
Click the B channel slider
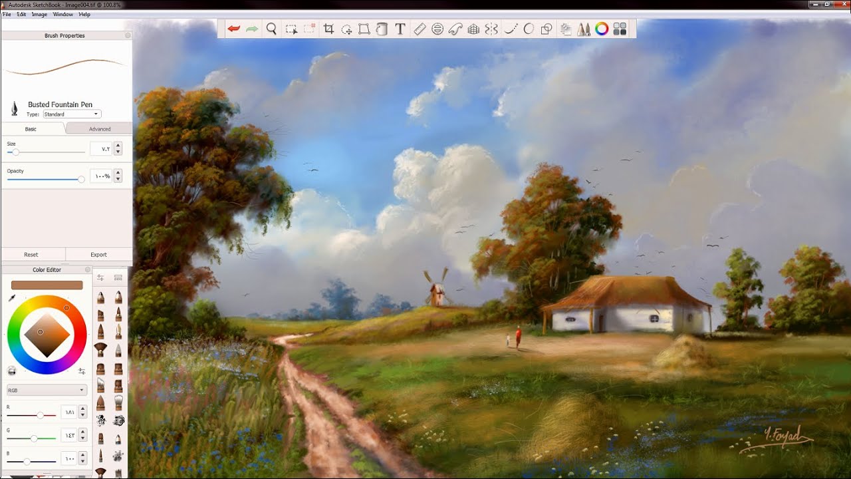[x=31, y=461]
